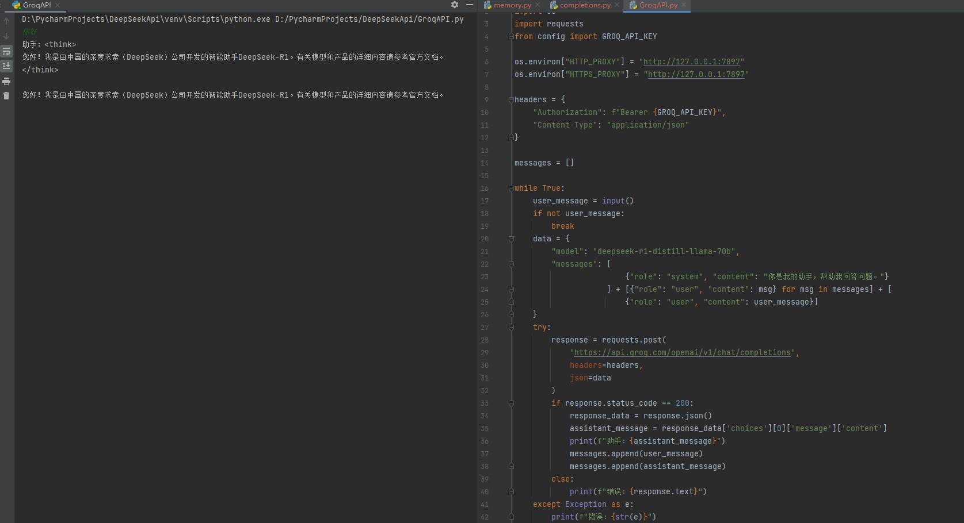Close the memory.py editor tab

click(538, 5)
